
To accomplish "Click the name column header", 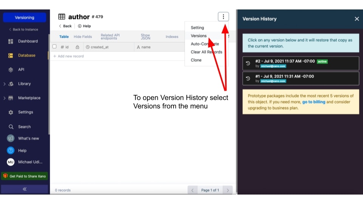I will point(144,47).
